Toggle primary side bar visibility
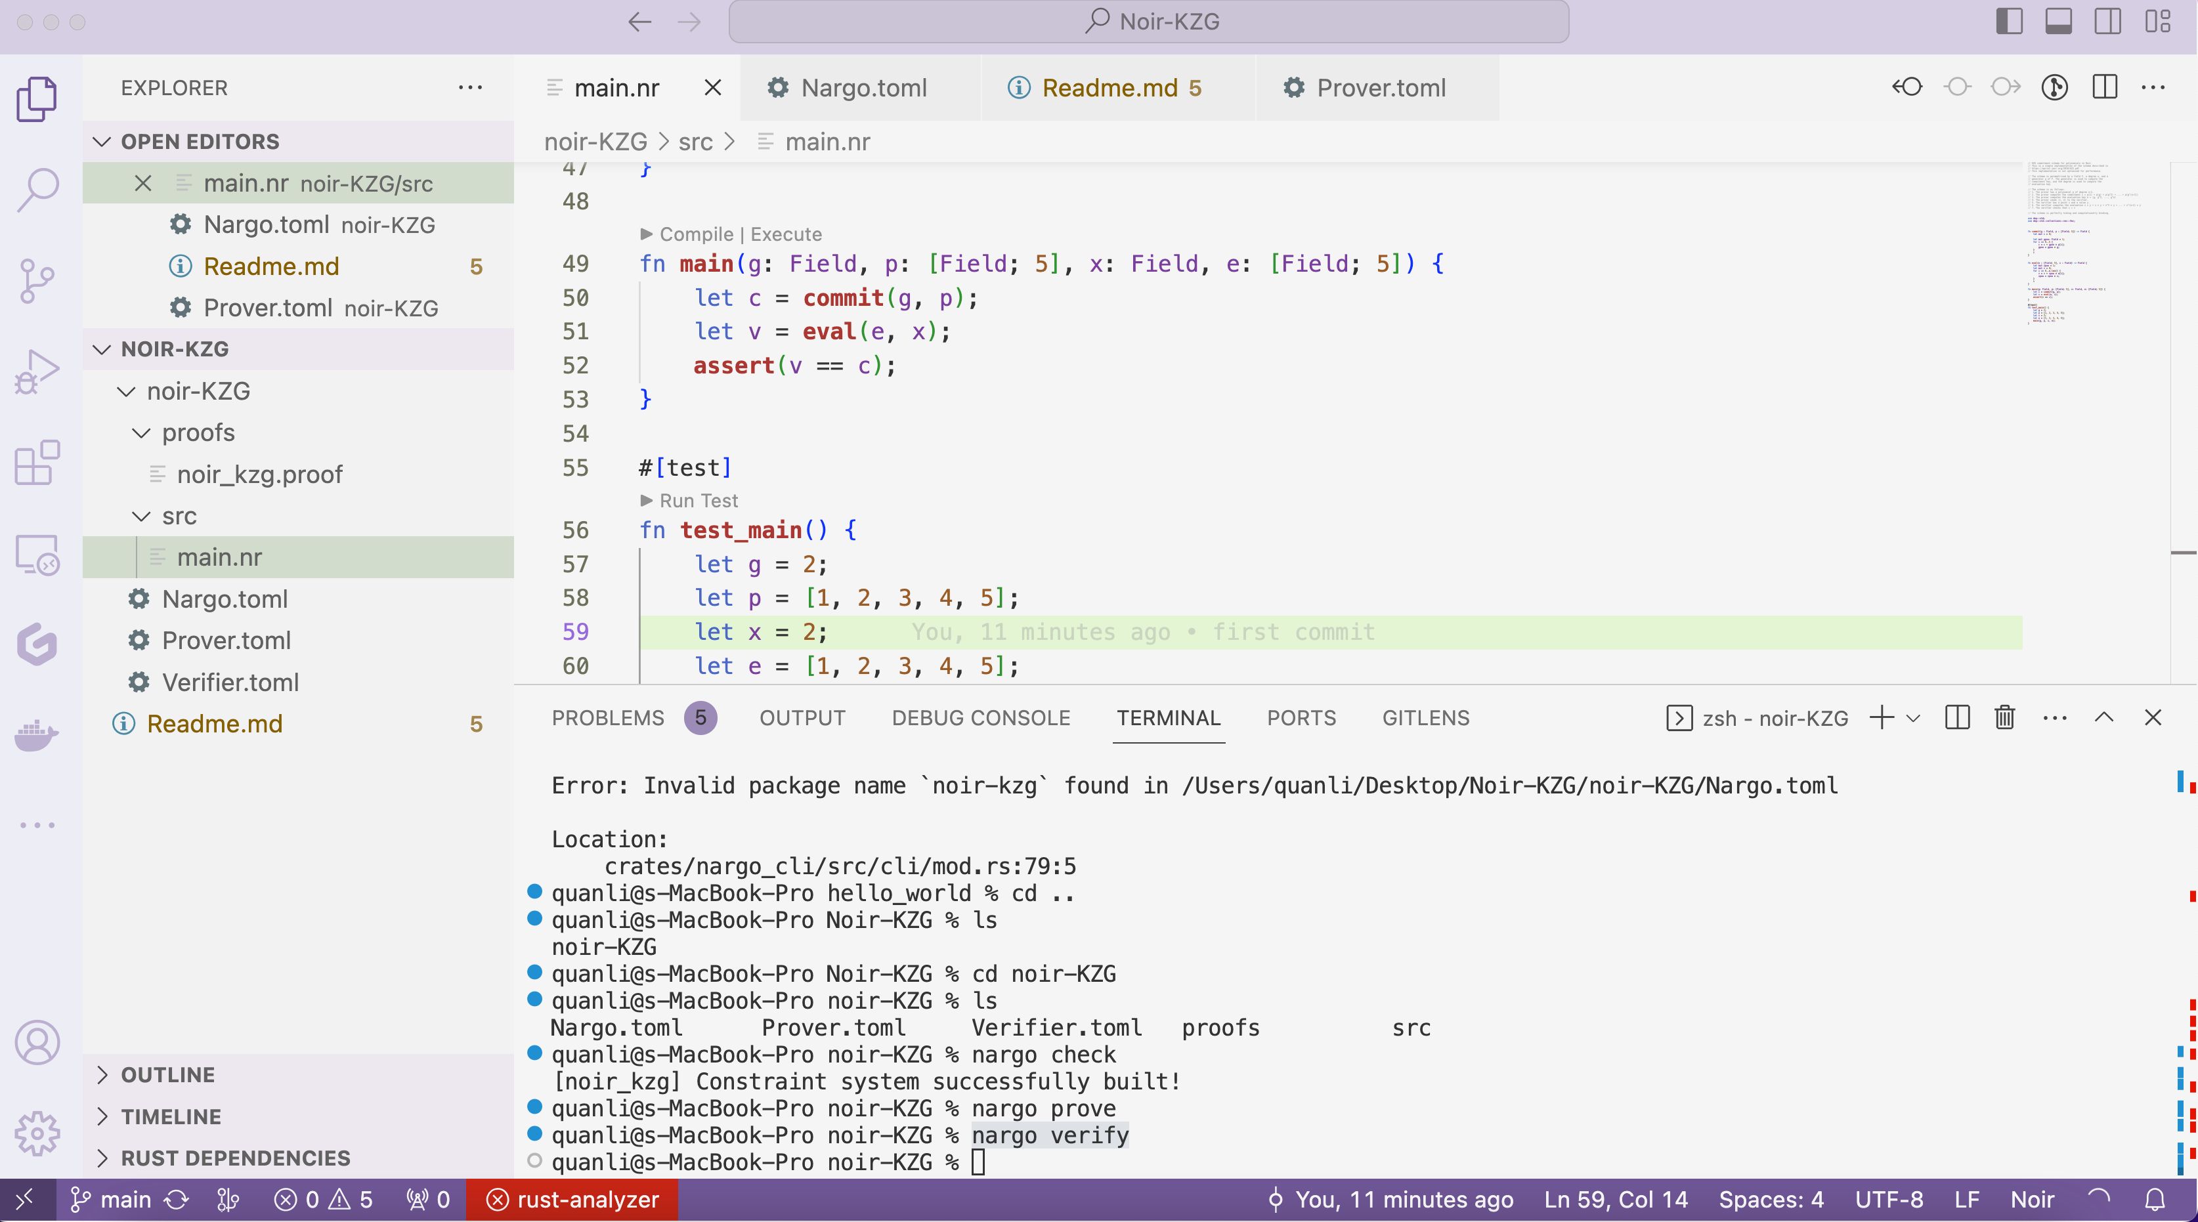The width and height of the screenshot is (2198, 1222). click(x=2008, y=21)
